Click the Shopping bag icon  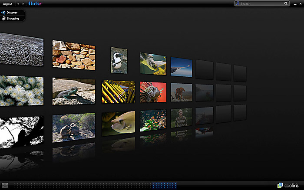[3, 18]
